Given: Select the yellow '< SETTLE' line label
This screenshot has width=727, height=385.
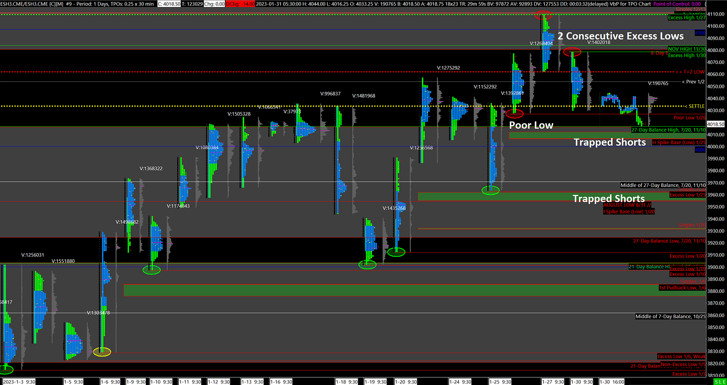Looking at the screenshot, I should (x=694, y=106).
